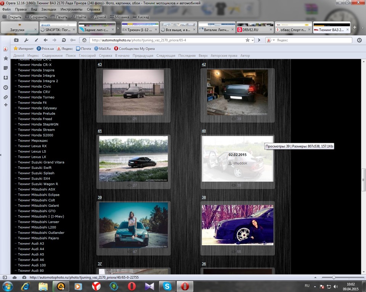The image size is (366, 292).
Task: Click the Домой toolbar button
Action: (98, 17)
